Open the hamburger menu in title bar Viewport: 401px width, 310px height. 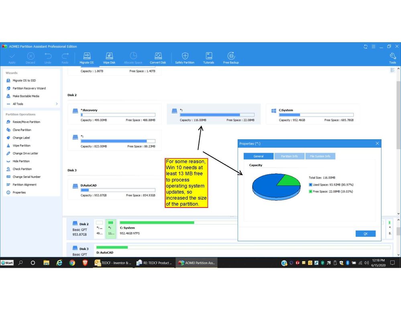[x=373, y=47]
